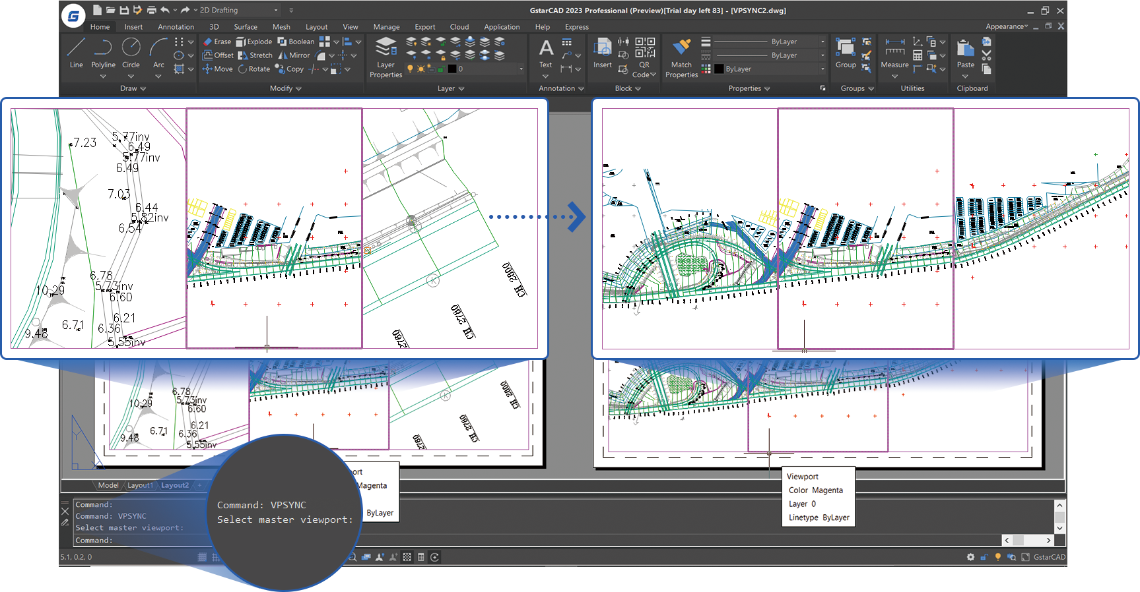Expand the Block panel
Image resolution: width=1140 pixels, height=592 pixels.
[x=628, y=88]
